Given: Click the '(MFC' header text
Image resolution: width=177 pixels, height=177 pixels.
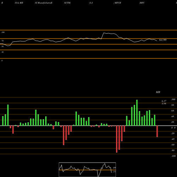Looking at the screenshot, I should [x=142, y=3].
